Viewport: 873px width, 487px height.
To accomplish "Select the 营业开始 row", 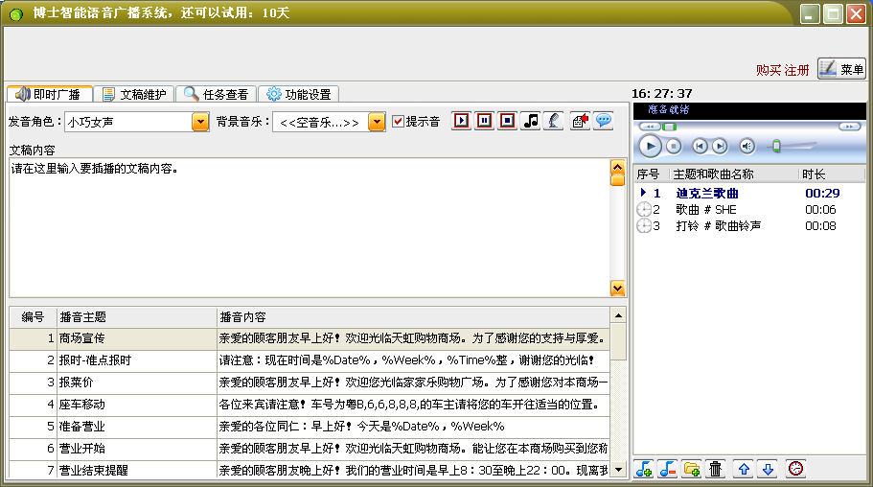I will (x=310, y=449).
